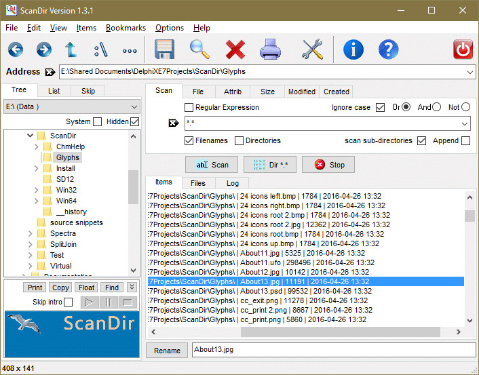Click the red power exit icon

pyautogui.click(x=463, y=50)
